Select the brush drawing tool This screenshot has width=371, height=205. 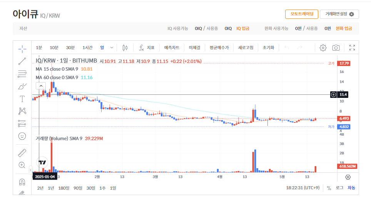pos(22,86)
